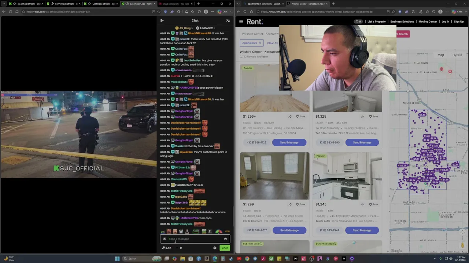Click the Rent. hamburger menu icon

point(241,22)
